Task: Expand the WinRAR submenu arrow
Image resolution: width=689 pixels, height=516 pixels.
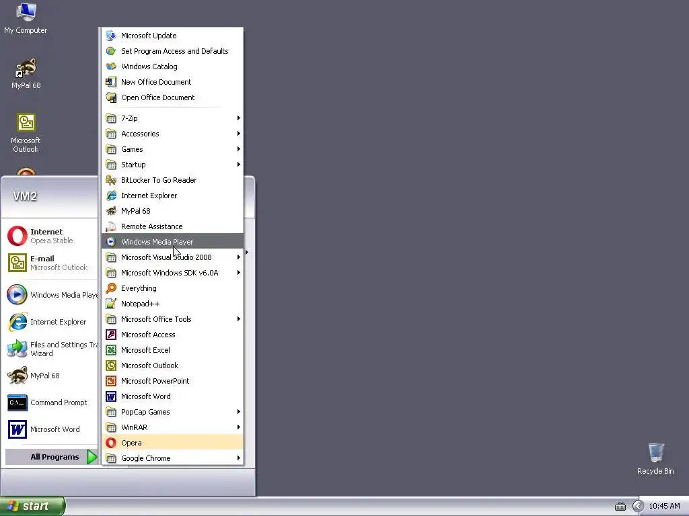Action: (x=239, y=427)
